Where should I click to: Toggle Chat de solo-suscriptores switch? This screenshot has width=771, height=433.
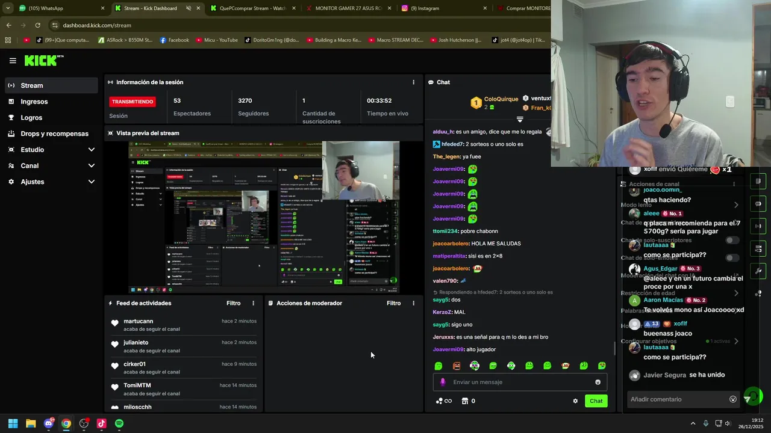tap(732, 240)
